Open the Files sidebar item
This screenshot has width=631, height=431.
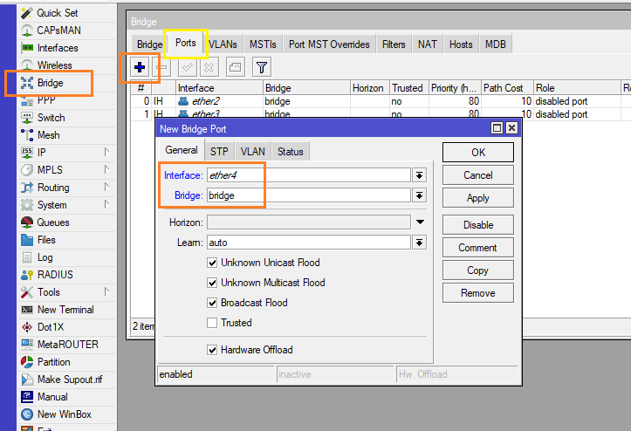(x=46, y=240)
